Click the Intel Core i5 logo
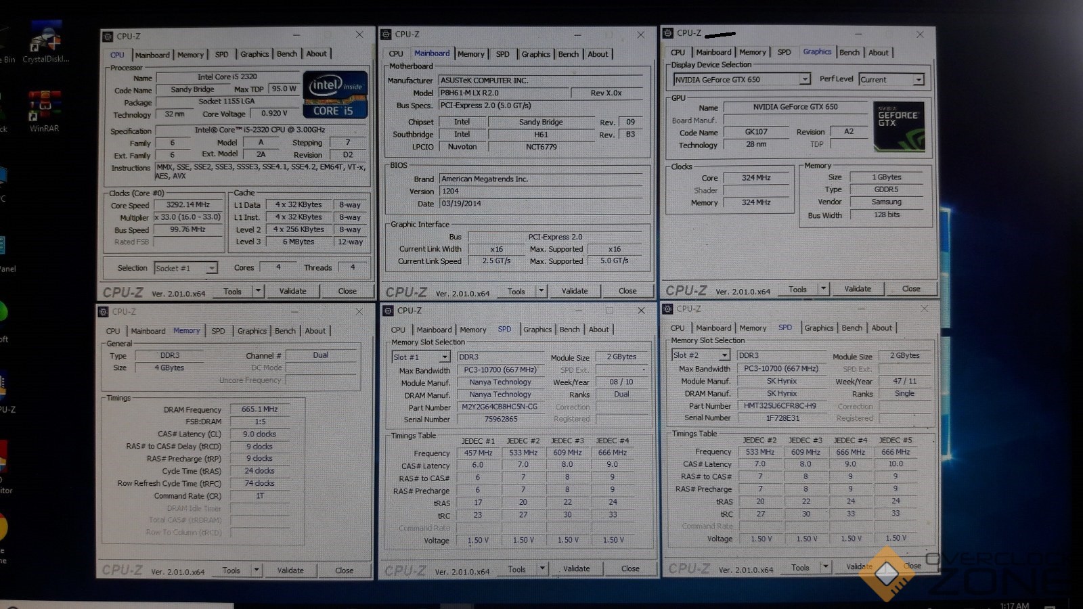The width and height of the screenshot is (1083, 609). point(336,95)
